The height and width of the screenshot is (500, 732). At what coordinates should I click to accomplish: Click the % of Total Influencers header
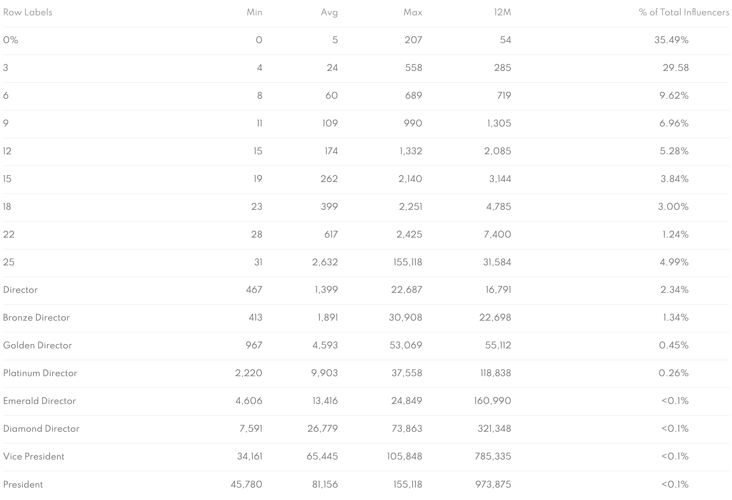pyautogui.click(x=684, y=12)
